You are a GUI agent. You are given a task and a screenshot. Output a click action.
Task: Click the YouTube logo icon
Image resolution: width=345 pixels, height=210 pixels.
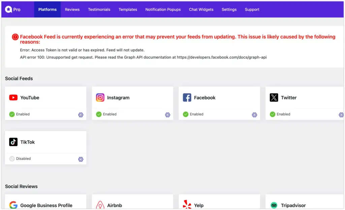(13, 98)
